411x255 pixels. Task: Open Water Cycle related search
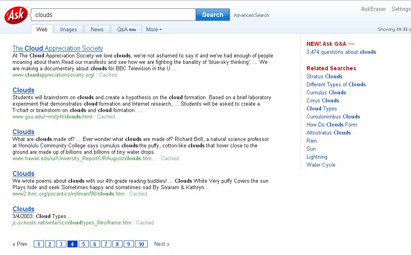coord(321,165)
